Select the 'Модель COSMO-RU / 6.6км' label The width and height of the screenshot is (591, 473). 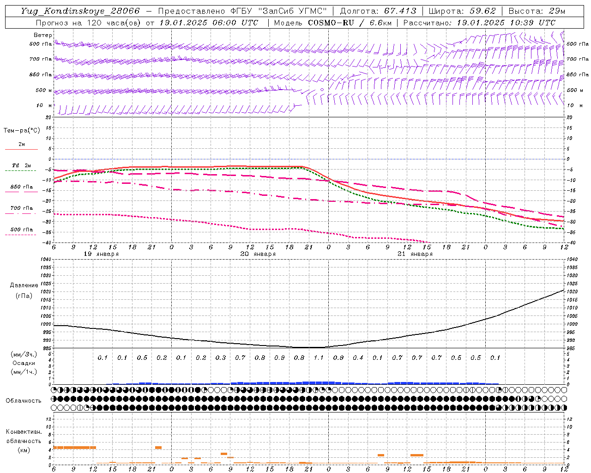333,23
